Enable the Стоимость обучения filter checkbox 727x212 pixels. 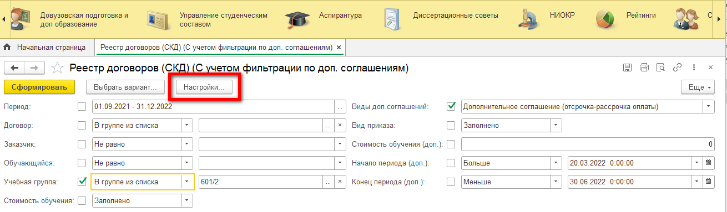[x=82, y=200]
